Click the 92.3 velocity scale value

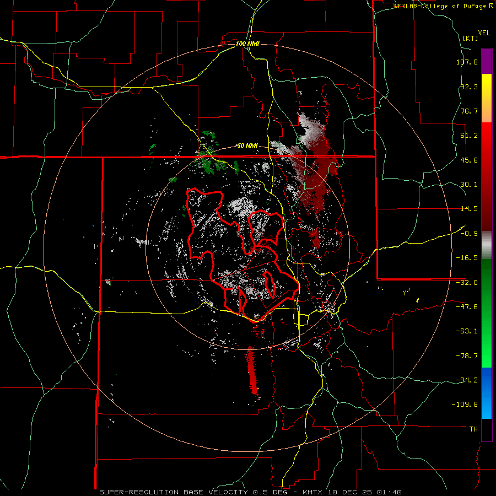pyautogui.click(x=469, y=87)
